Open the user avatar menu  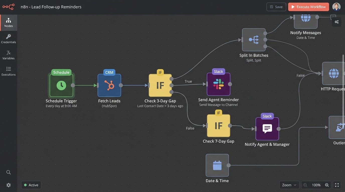[x=336, y=7]
